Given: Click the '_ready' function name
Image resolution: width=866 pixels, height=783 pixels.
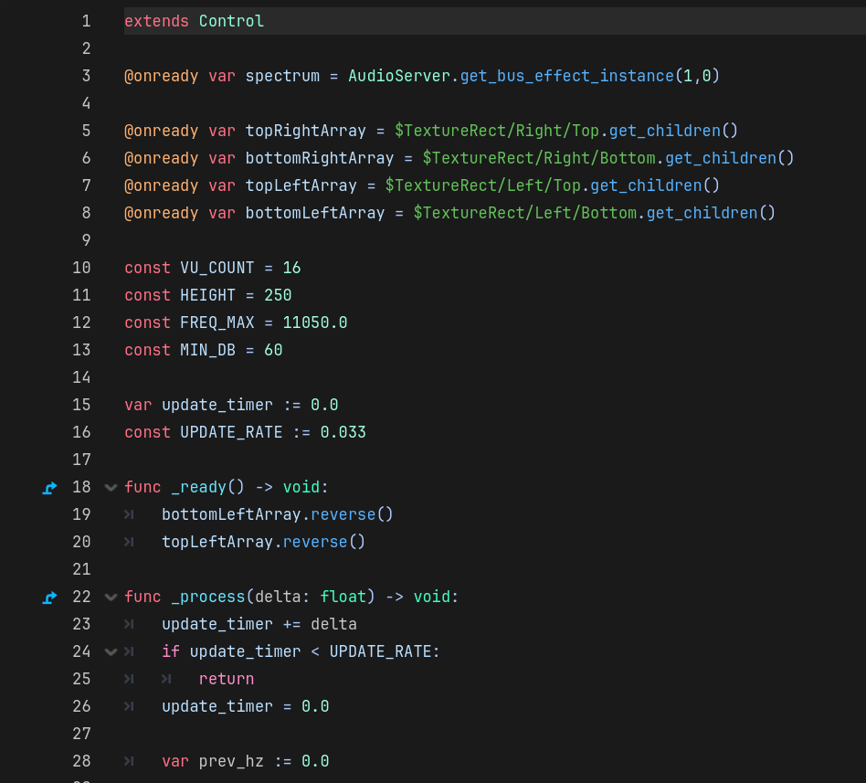Looking at the screenshot, I should [x=199, y=487].
